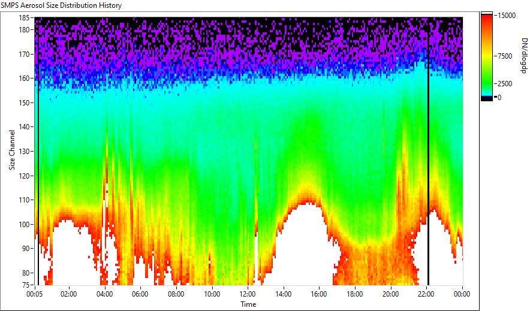
Task: Click the 06:00 time axis label
Action: (140, 294)
